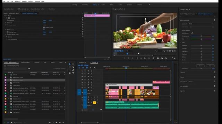
Task: Switch to the Effect Controls tab
Action: click(22, 9)
